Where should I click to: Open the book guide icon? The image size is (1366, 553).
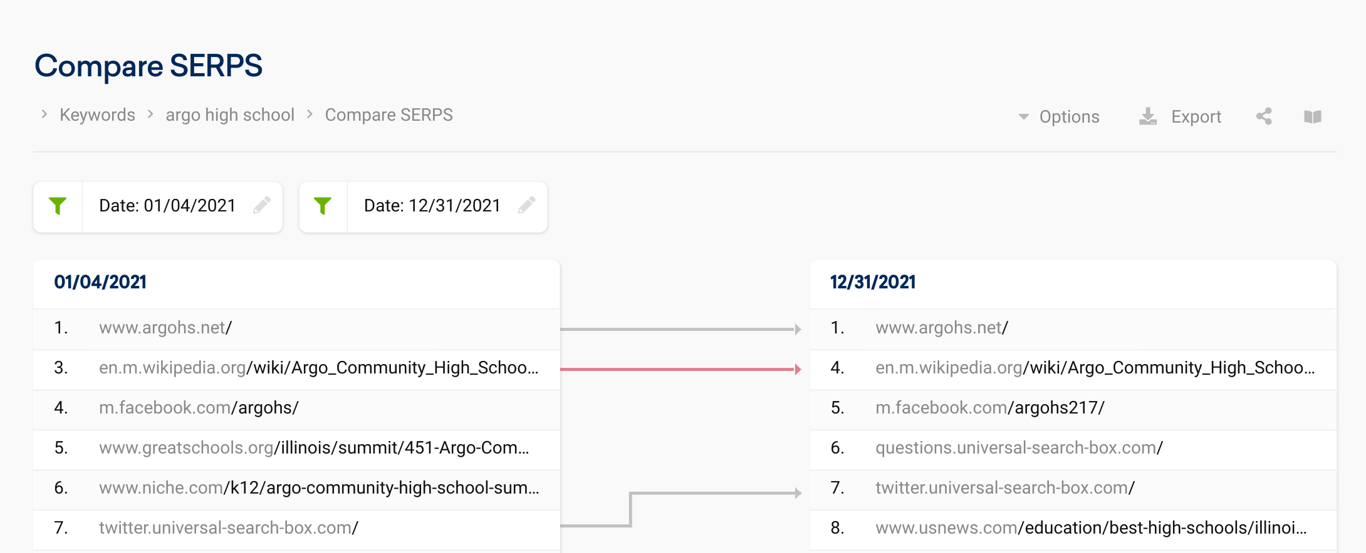click(x=1313, y=117)
